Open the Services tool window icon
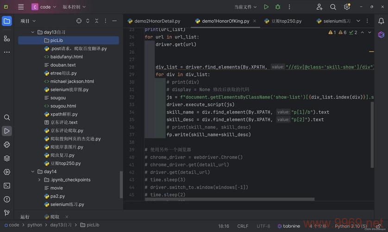The width and height of the screenshot is (388, 232). click(6, 172)
